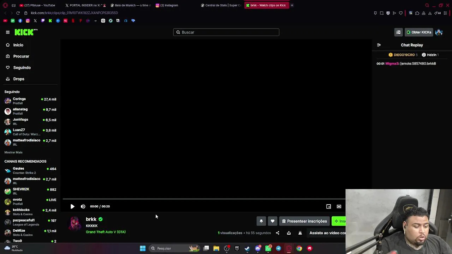
Task: Open keithlocks recommended channel
Action: pyautogui.click(x=30, y=212)
